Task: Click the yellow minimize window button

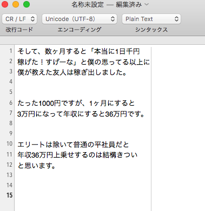Action: tap(16, 4)
